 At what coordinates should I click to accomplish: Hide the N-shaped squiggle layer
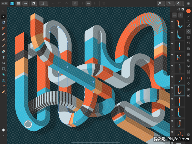click(172, 54)
